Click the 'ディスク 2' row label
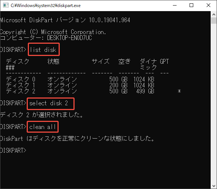The height and width of the screenshot is (189, 217). click(21, 91)
